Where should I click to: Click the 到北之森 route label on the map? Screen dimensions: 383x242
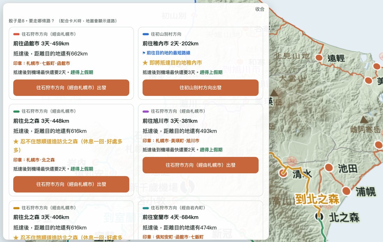[x=317, y=199]
